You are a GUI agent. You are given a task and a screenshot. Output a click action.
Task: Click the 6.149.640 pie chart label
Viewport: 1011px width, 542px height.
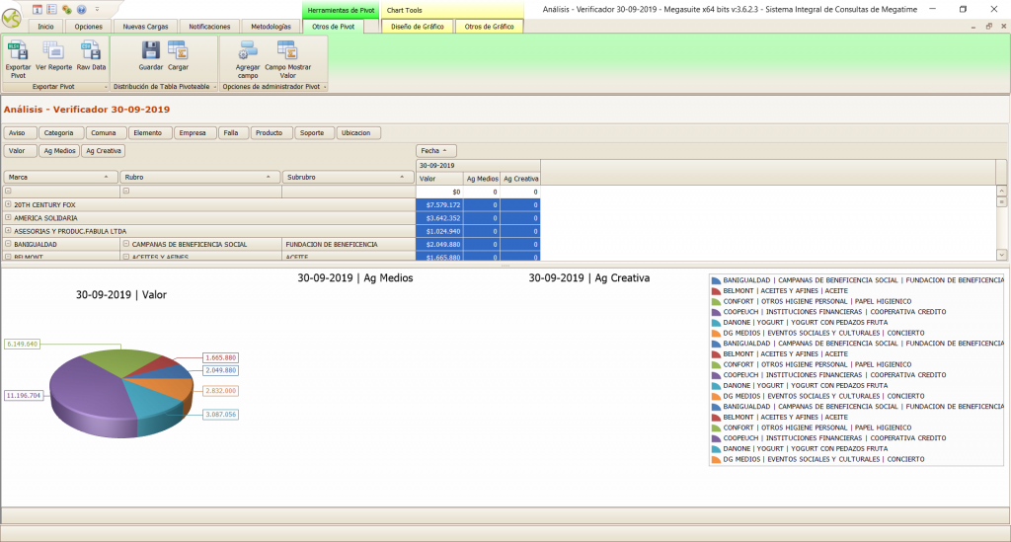coord(23,345)
